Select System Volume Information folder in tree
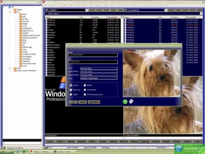 point(25,71)
